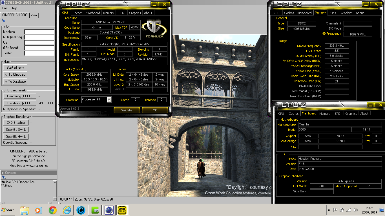Image resolution: width=385 pixels, height=216 pixels.
Task: Run the Rendering (x CPU) benchmark
Action: coord(20,103)
